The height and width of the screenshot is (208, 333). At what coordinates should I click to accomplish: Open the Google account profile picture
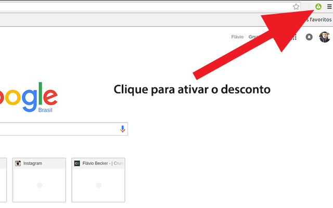click(x=325, y=37)
